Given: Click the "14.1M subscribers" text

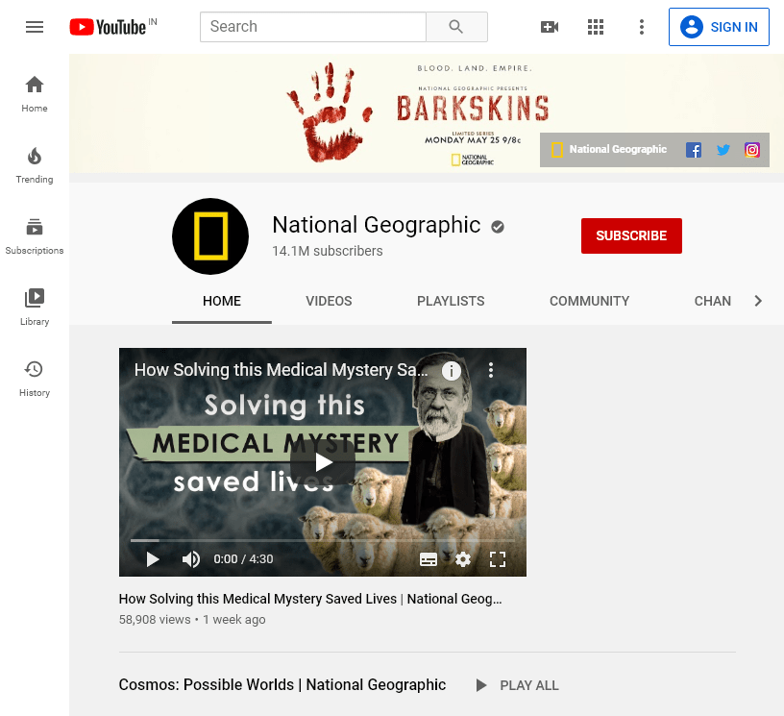Looking at the screenshot, I should point(327,251).
